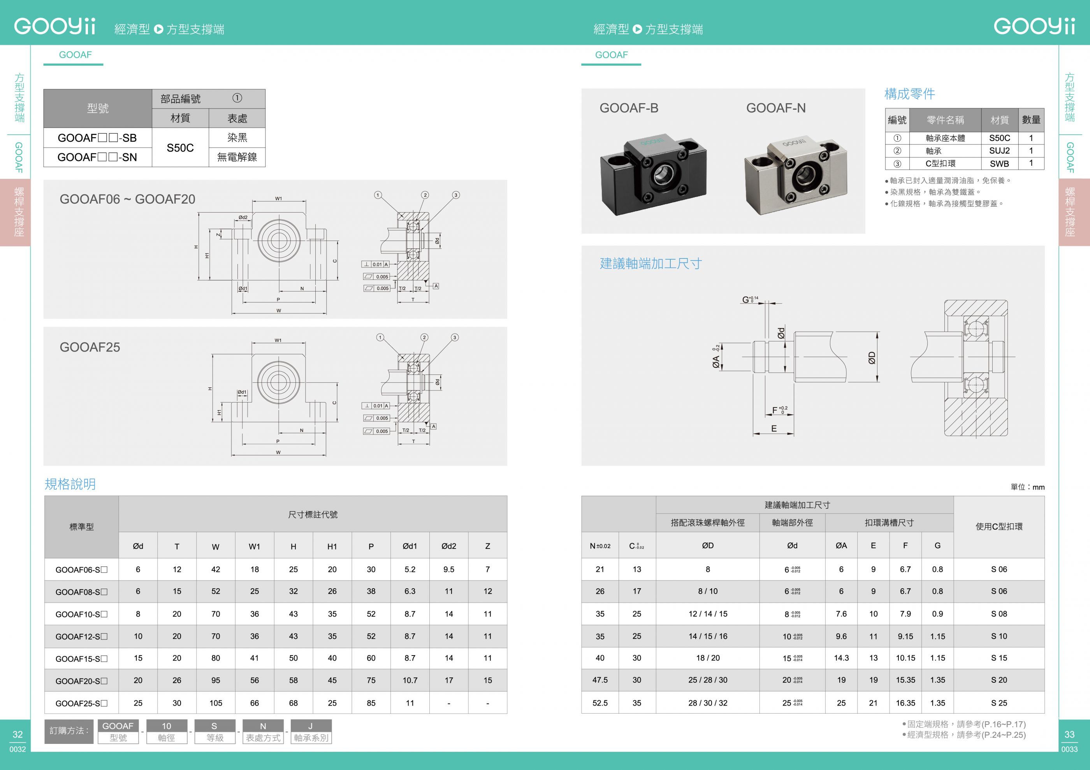The width and height of the screenshot is (1090, 770).
Task: Click circled number ② in the 構成零件 table
Action: (897, 151)
